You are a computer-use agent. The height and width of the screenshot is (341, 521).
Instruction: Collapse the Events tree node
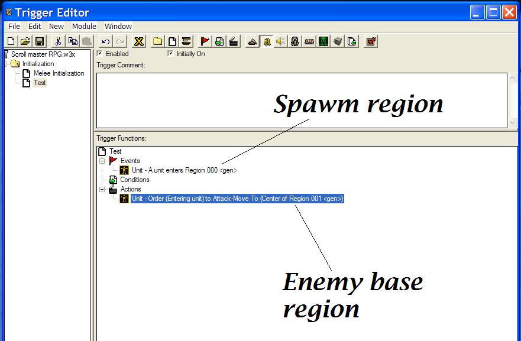point(102,161)
